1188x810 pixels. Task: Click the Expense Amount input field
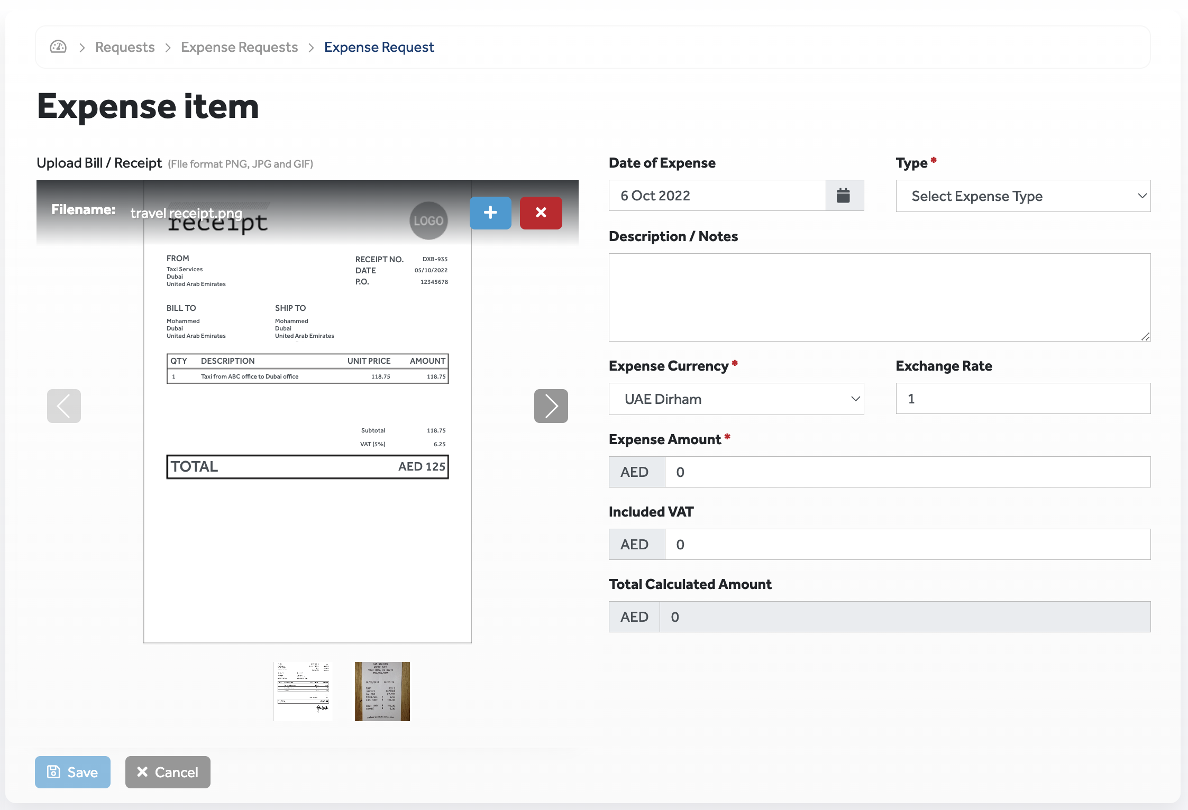[907, 472]
